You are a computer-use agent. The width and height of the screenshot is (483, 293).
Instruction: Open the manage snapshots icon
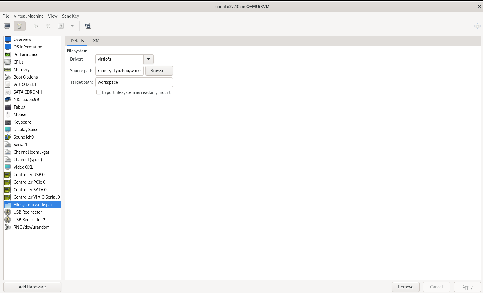[88, 26]
